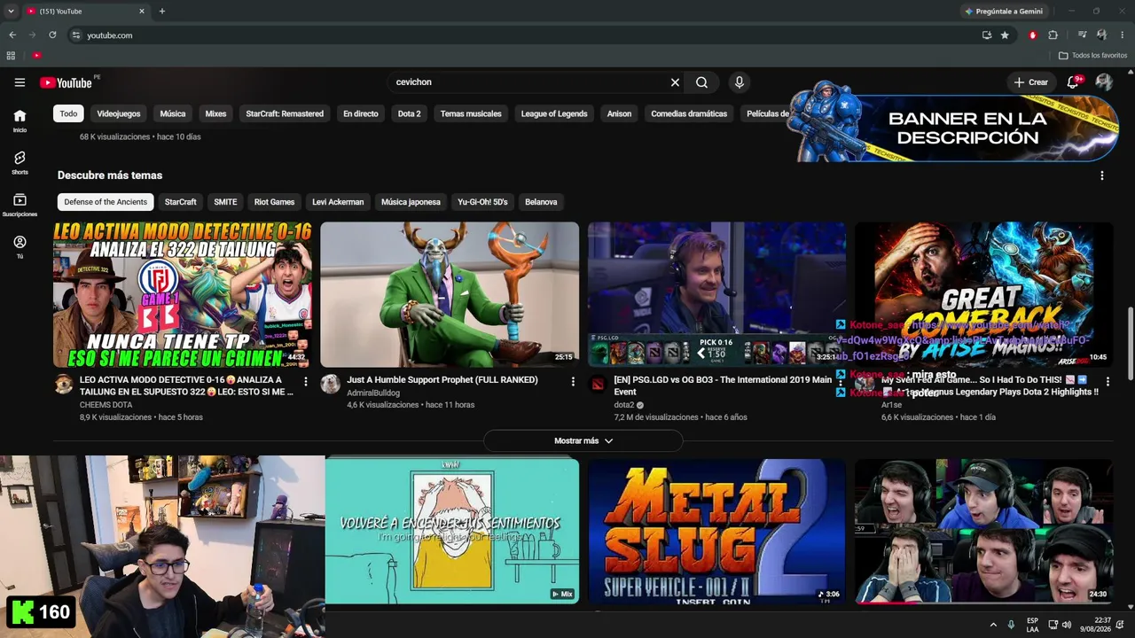Switch to the SMITE topic
This screenshot has width=1135, height=638.
tap(225, 202)
